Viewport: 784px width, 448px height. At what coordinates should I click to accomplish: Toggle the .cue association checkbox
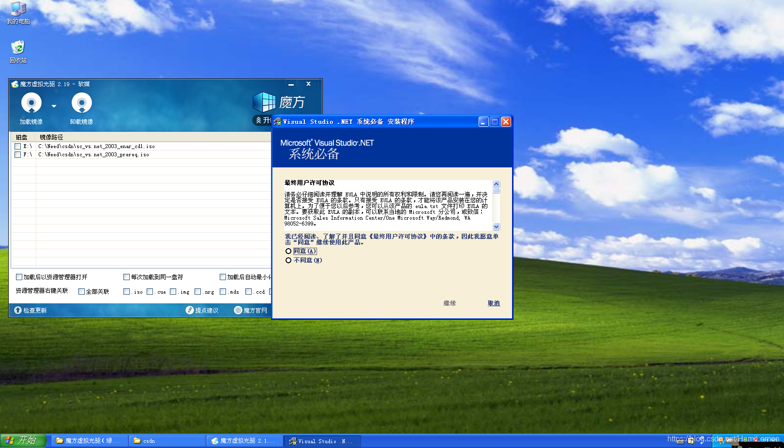click(150, 292)
